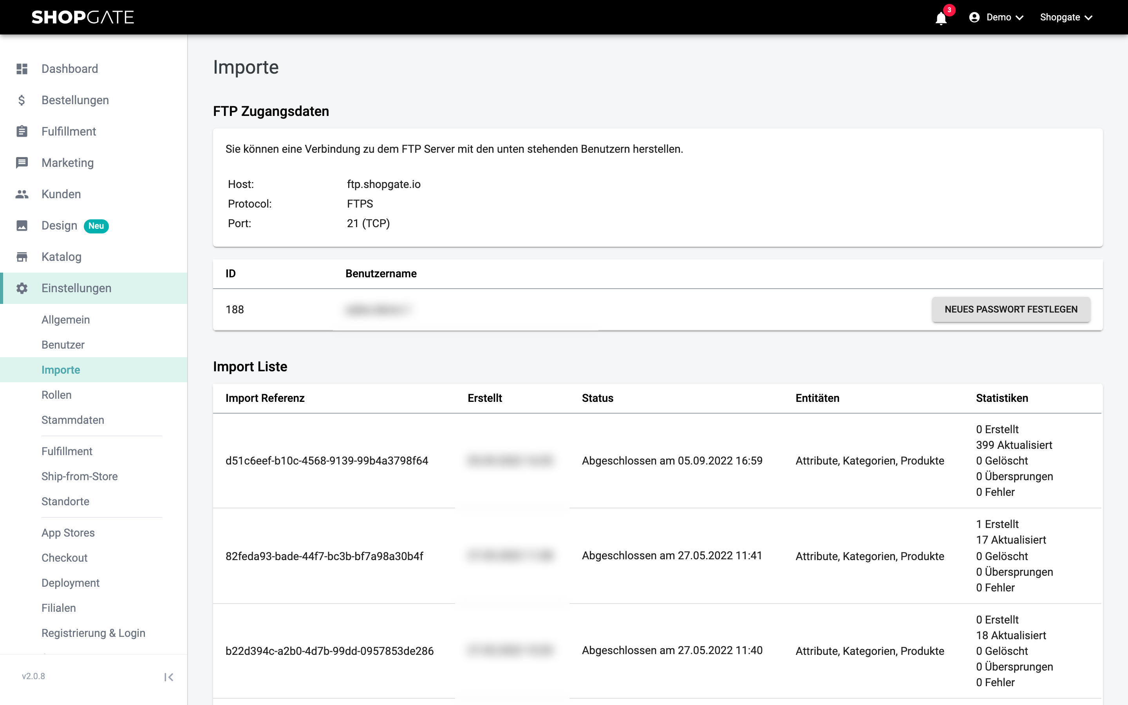Click the Dashboard grid icon

[22, 69]
